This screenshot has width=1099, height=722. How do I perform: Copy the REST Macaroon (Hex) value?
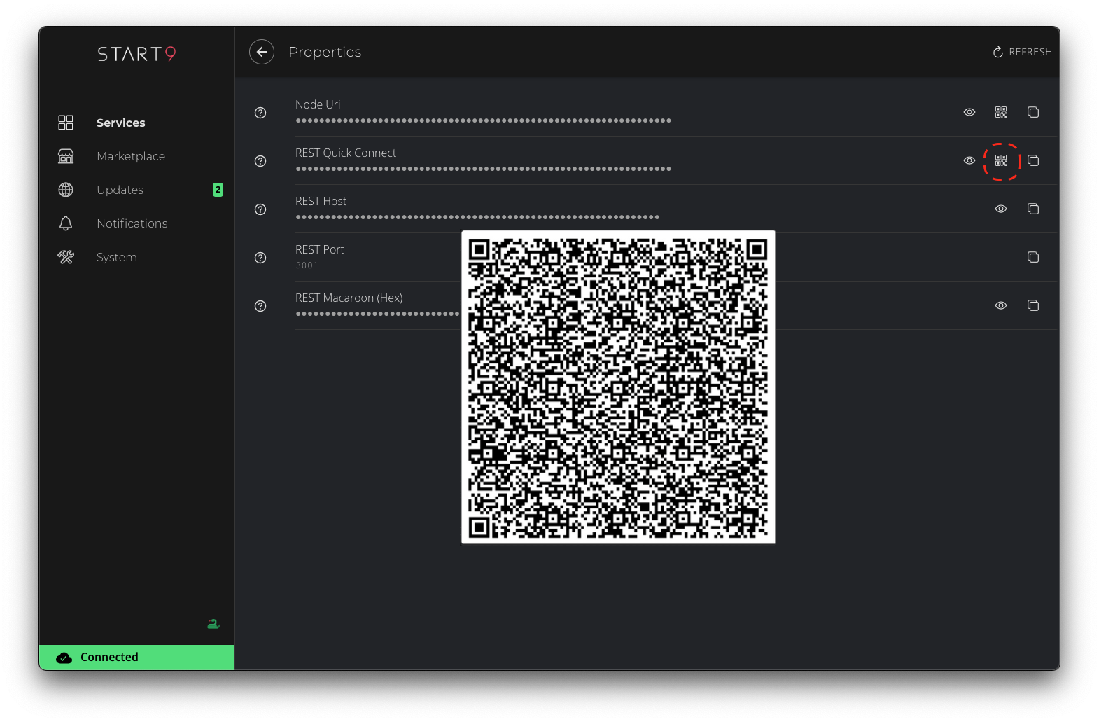pos(1032,305)
